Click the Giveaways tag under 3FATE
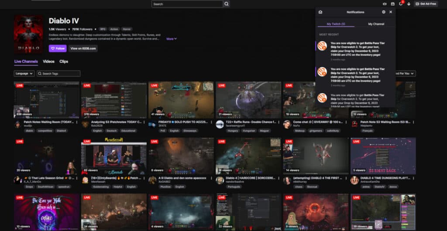The height and width of the screenshot is (231, 447). tap(190, 131)
